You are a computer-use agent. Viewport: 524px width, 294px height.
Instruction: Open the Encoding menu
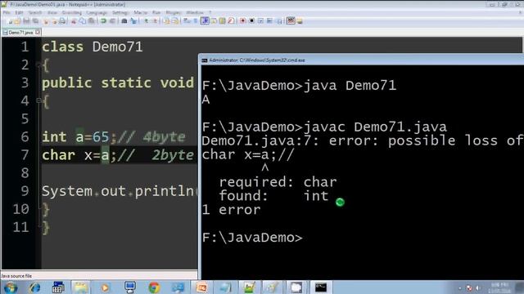click(x=72, y=13)
